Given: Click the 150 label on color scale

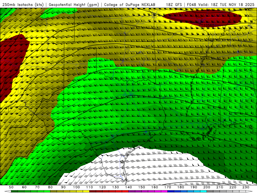Looking at the screenshot, I should click(x=142, y=187).
